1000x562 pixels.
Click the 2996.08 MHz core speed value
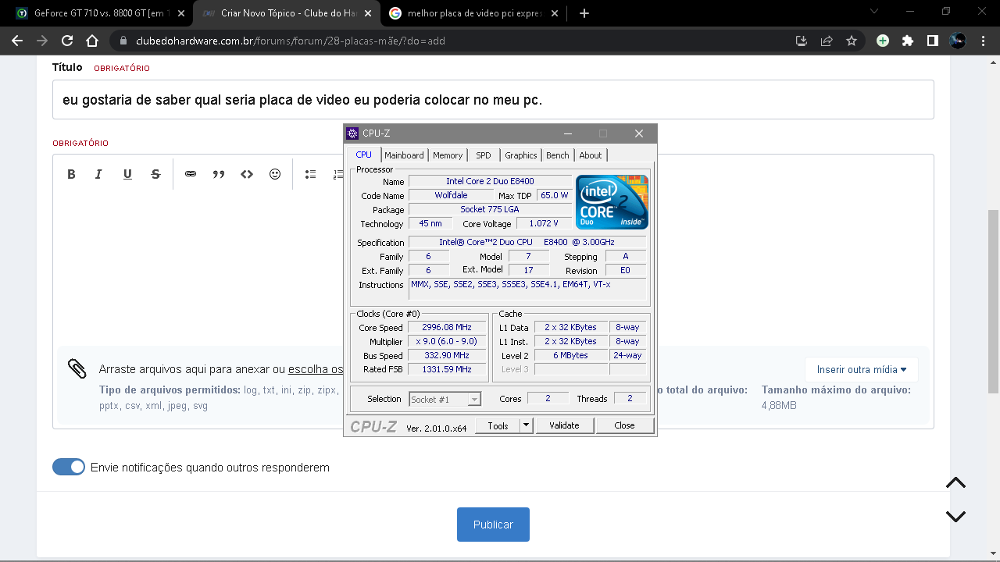click(x=447, y=327)
